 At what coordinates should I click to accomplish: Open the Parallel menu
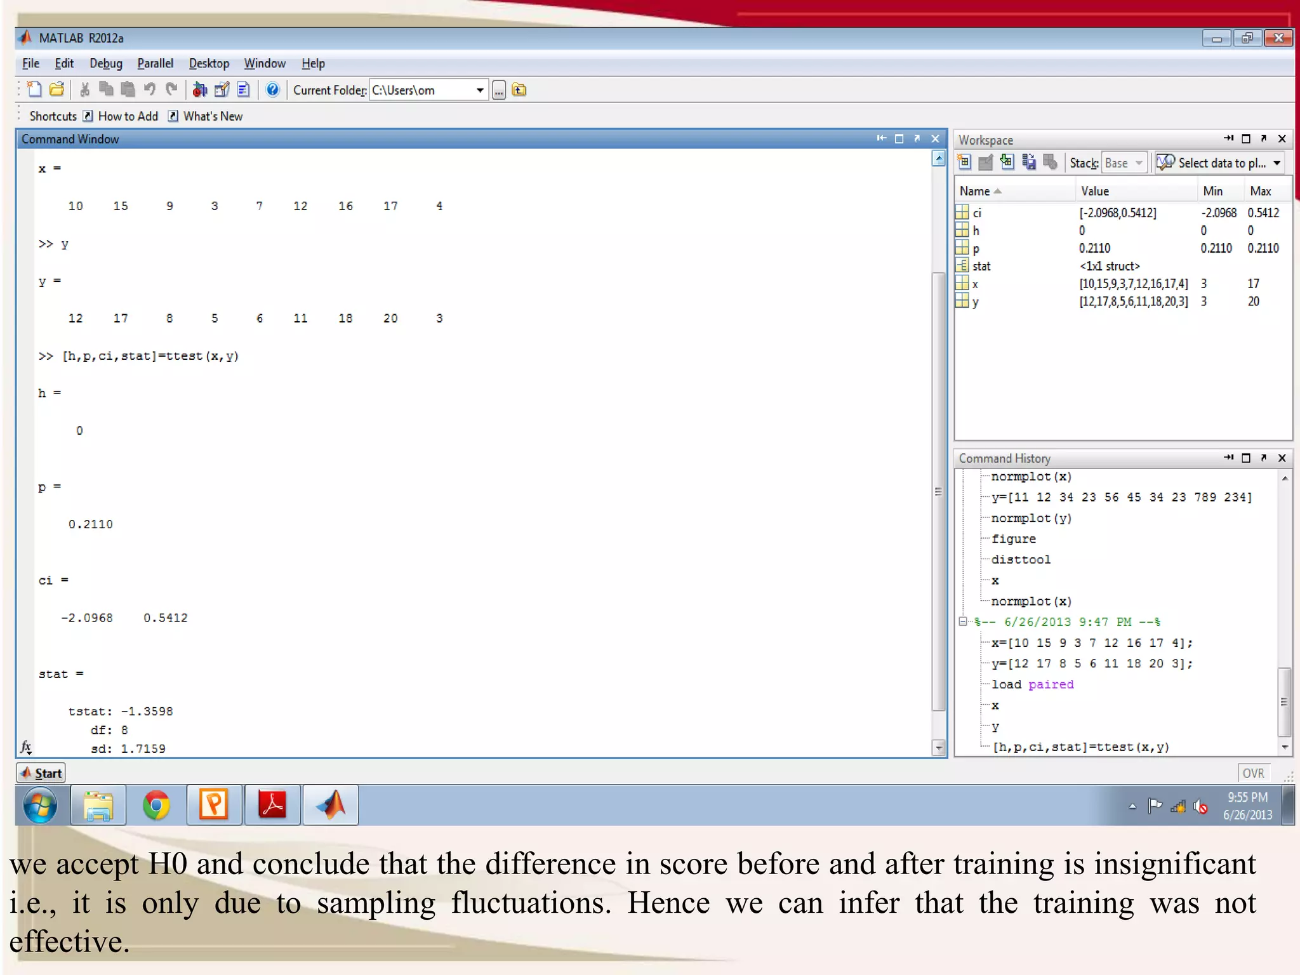(x=155, y=63)
